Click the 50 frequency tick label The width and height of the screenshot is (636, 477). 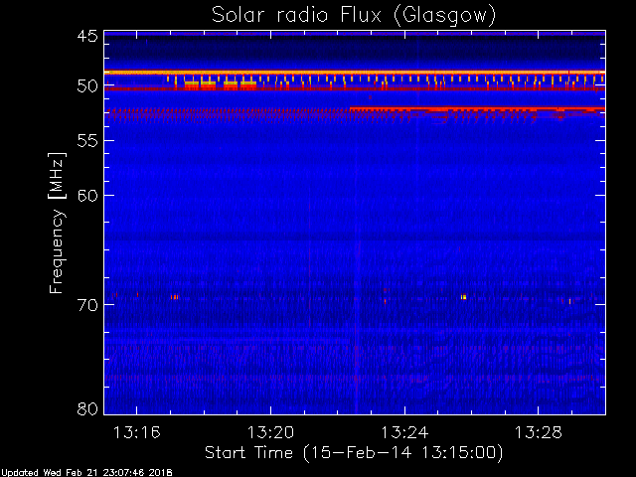coord(87,86)
